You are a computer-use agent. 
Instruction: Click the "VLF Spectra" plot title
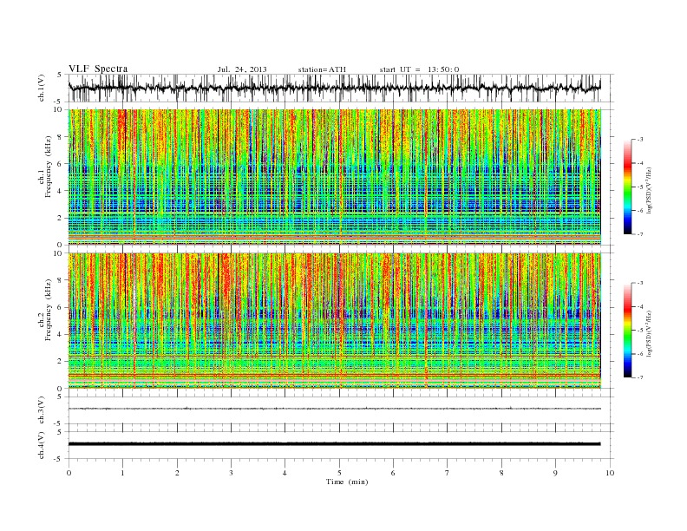pos(98,69)
